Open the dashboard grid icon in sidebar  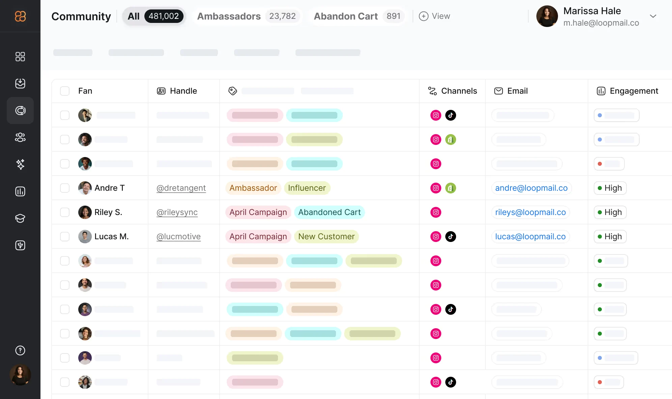(x=20, y=57)
